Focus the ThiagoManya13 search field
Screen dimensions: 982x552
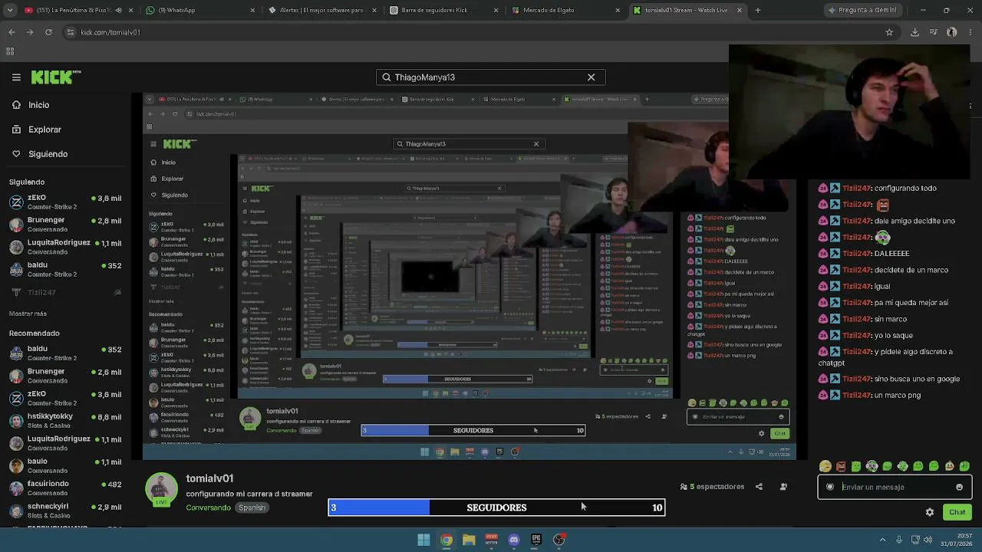point(490,77)
